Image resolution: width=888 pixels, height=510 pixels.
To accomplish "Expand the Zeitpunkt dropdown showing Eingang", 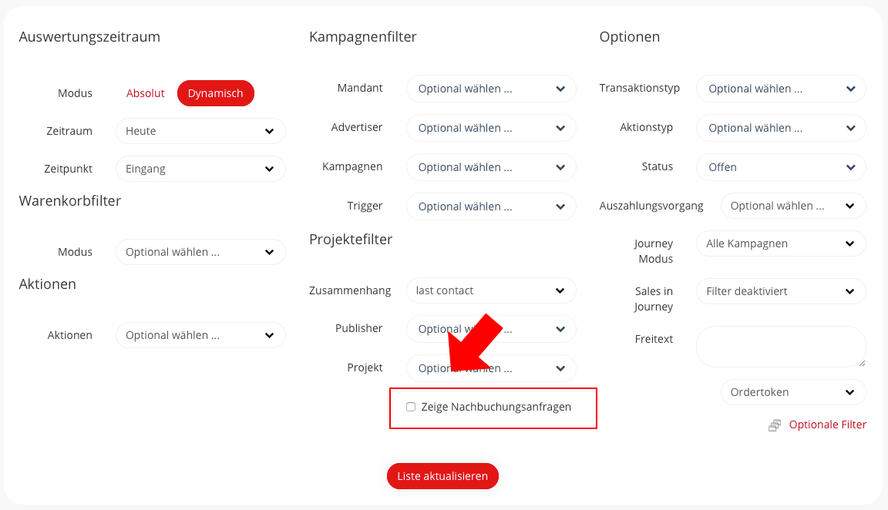I will [x=200, y=169].
